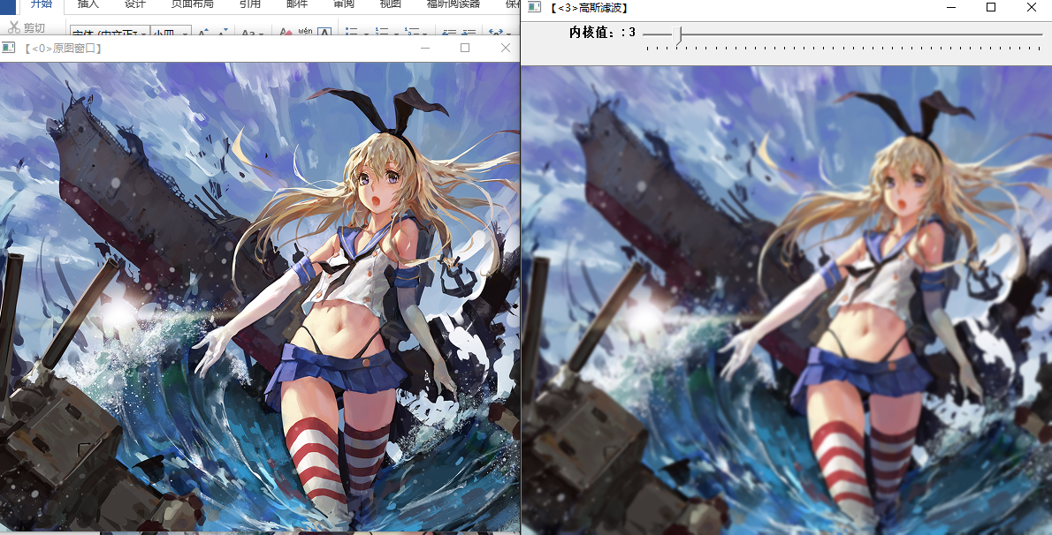Image resolution: width=1052 pixels, height=535 pixels.
Task: Click the 高斯滤波 title bar text
Action: pyautogui.click(x=588, y=8)
